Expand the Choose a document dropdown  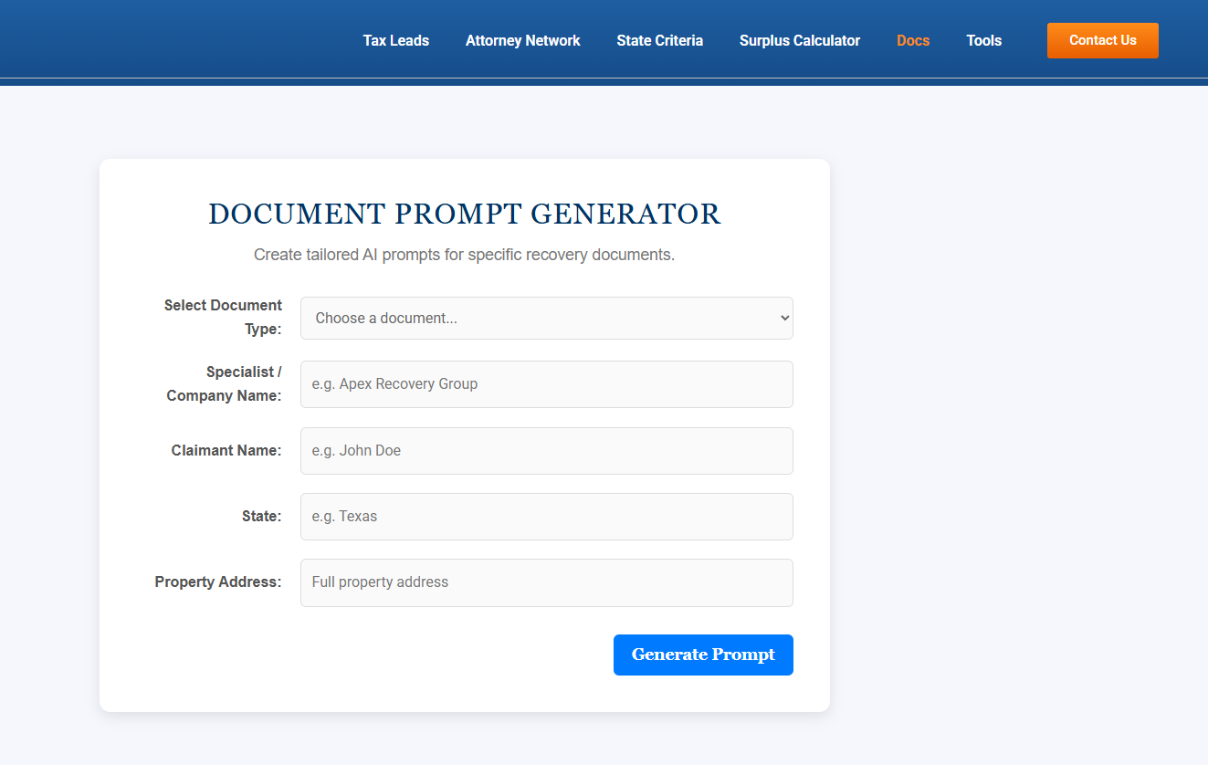pyautogui.click(x=546, y=318)
